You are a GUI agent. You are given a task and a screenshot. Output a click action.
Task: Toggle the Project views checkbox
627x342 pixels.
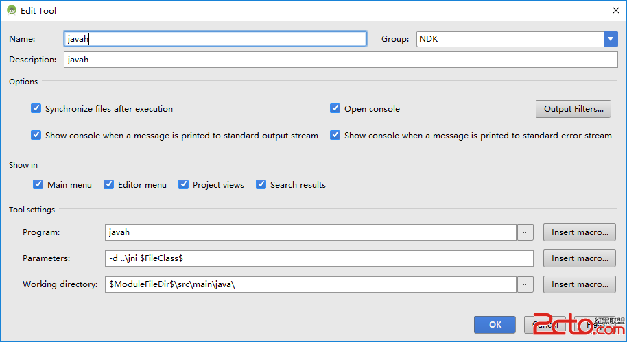tap(184, 185)
